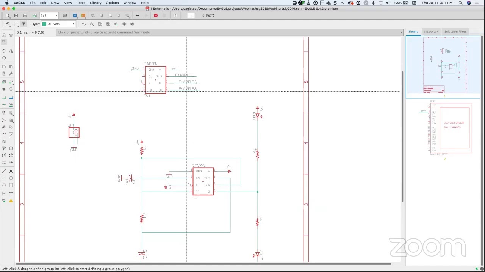485x272 pixels.
Task: Select the Polygon tool
Action: 11,178
